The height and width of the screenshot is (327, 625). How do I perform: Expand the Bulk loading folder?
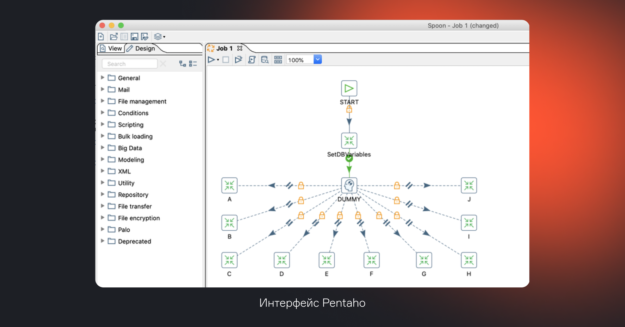click(x=103, y=136)
